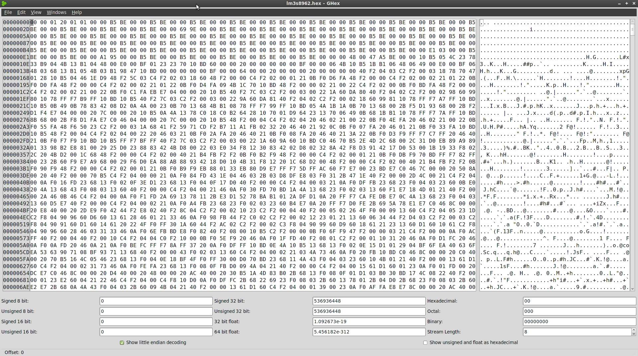The width and height of the screenshot is (638, 356).
Task: Click the Binary value field
Action: (579, 321)
